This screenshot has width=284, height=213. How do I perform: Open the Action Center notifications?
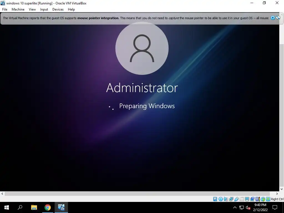pyautogui.click(x=275, y=207)
